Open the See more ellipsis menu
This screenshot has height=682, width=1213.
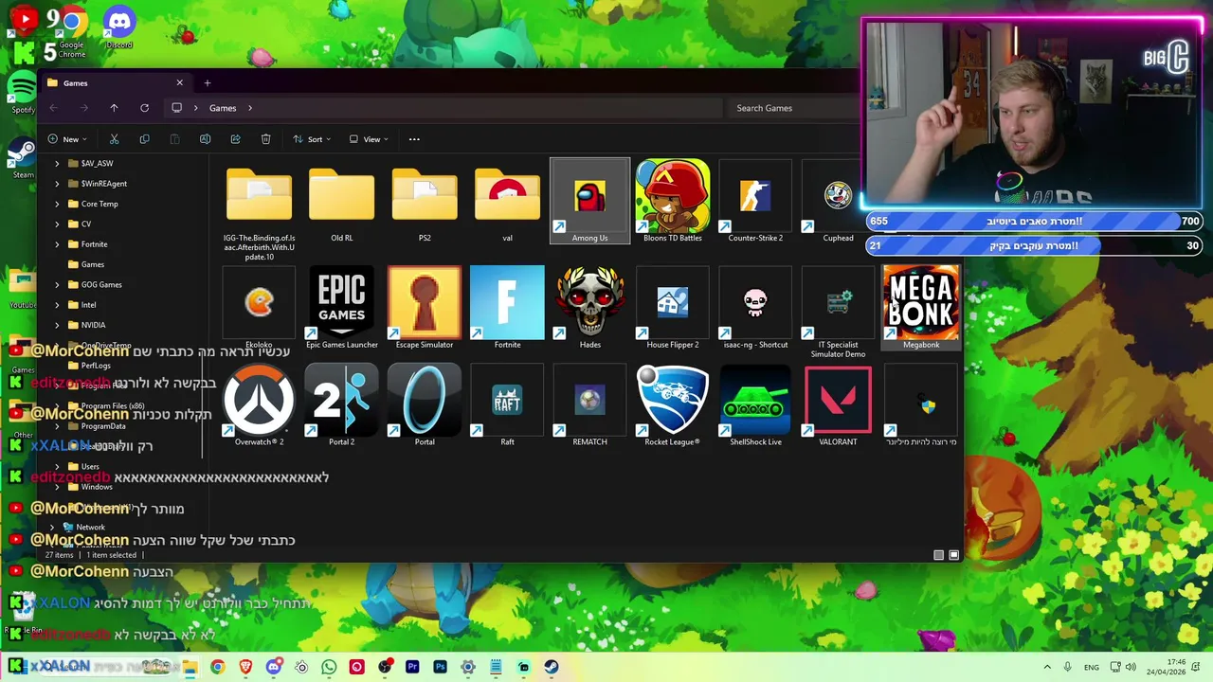click(414, 139)
